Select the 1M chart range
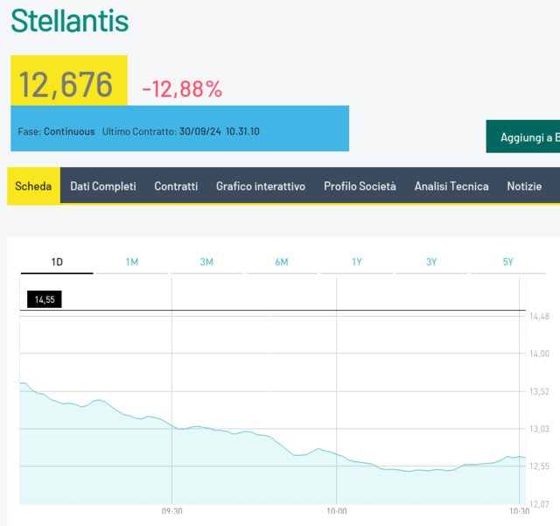Viewport: 560px width, 526px height. [132, 263]
